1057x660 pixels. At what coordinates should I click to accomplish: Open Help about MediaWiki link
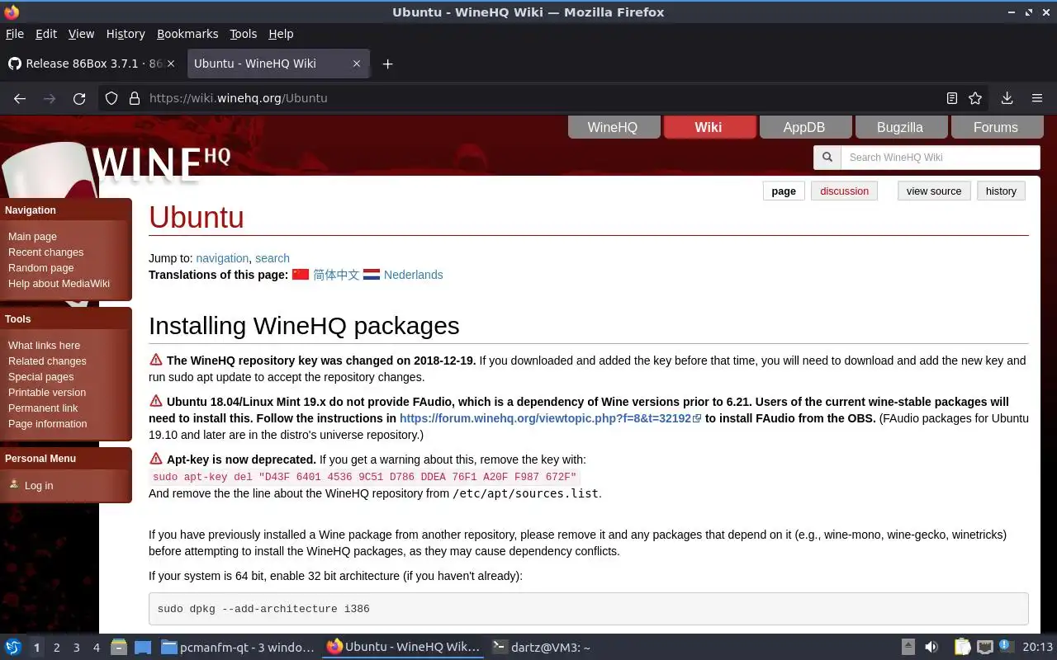[59, 284]
